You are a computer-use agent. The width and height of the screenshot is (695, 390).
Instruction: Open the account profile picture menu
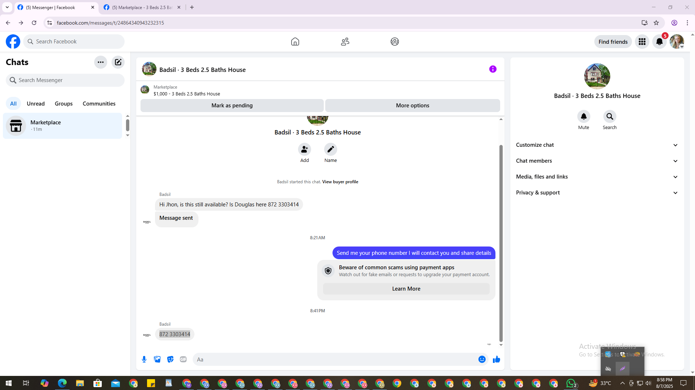[x=677, y=42]
